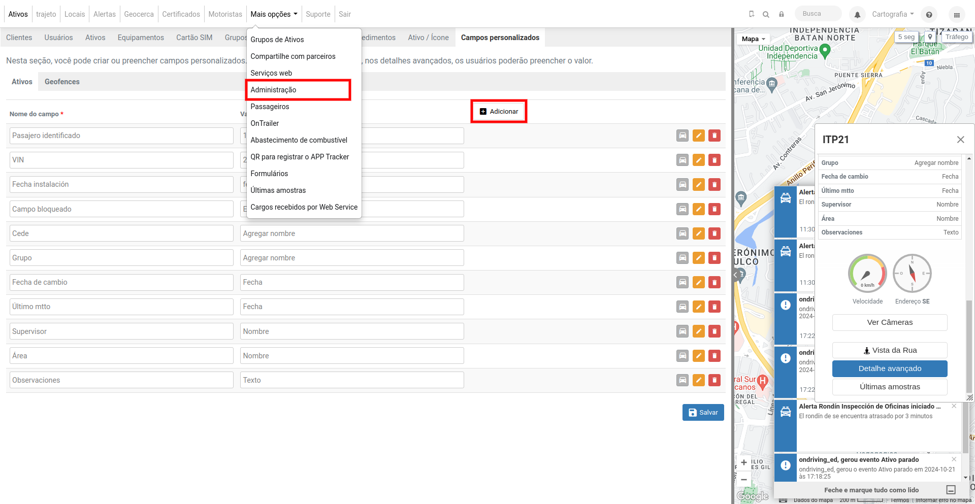Collapse the map panel with side arrow
The width and height of the screenshot is (975, 504).
pyautogui.click(x=735, y=275)
